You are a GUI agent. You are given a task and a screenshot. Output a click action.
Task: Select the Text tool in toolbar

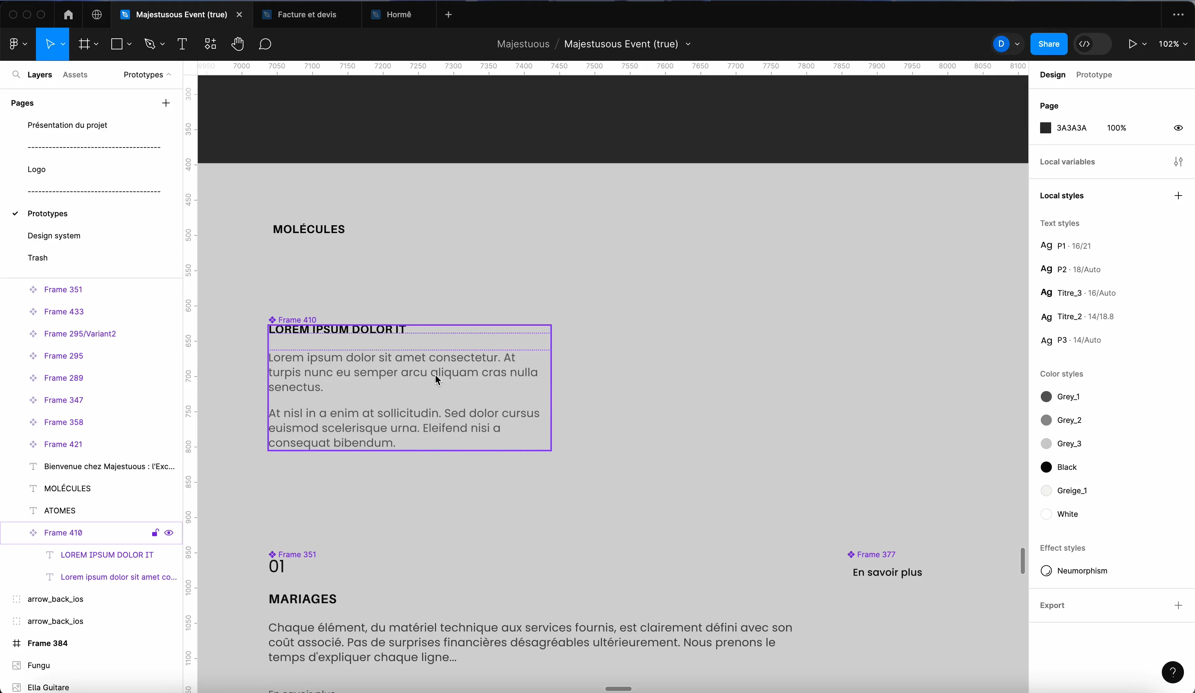click(182, 44)
